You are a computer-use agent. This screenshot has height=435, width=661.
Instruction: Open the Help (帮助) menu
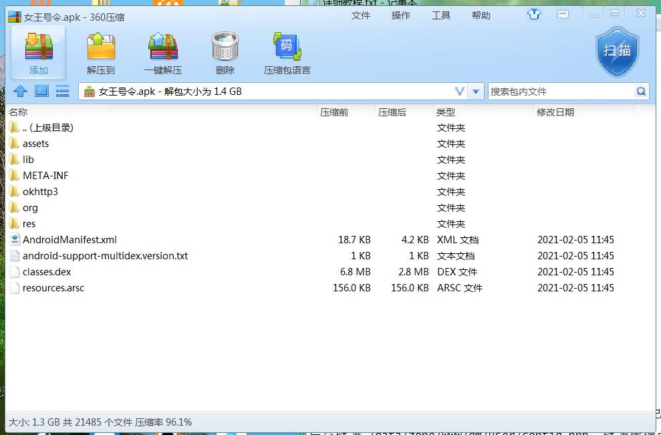pos(481,15)
